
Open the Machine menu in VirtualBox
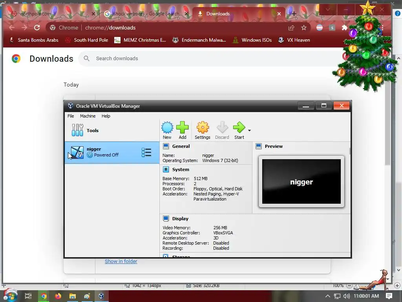(x=88, y=116)
